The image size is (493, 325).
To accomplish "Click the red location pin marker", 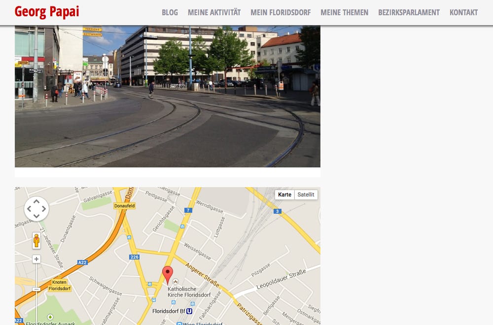I will (x=168, y=275).
